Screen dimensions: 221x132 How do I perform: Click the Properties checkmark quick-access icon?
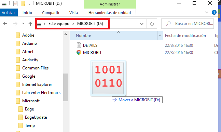(15, 3)
